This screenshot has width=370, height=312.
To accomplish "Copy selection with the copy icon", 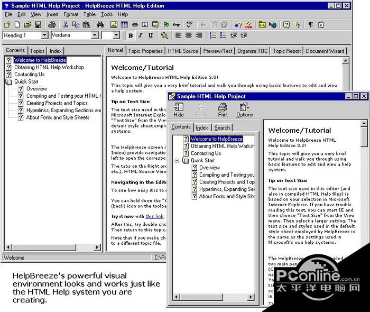I will (x=76, y=24).
